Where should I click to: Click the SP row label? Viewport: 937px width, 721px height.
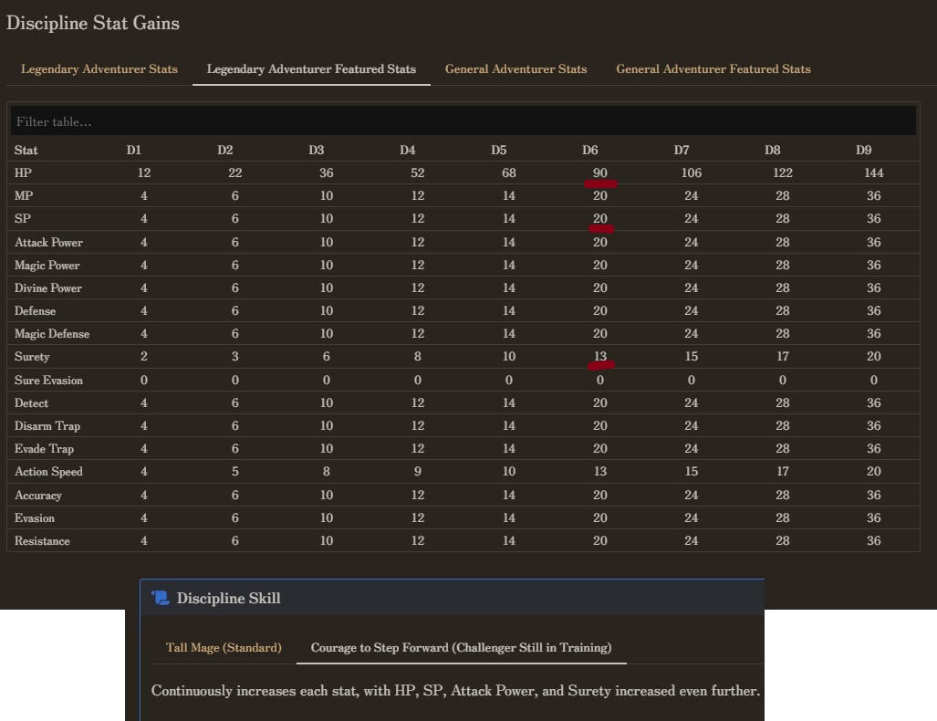[22, 218]
